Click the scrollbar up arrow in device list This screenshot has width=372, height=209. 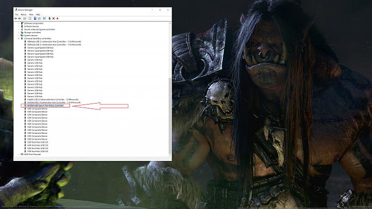click(170, 23)
